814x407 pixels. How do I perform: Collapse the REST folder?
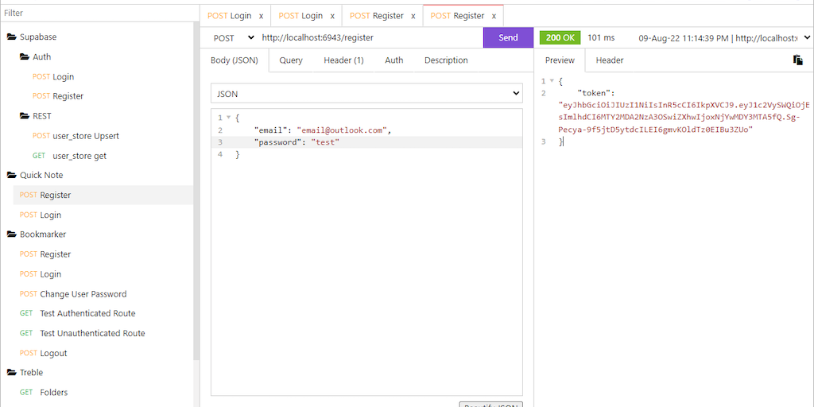pos(25,116)
